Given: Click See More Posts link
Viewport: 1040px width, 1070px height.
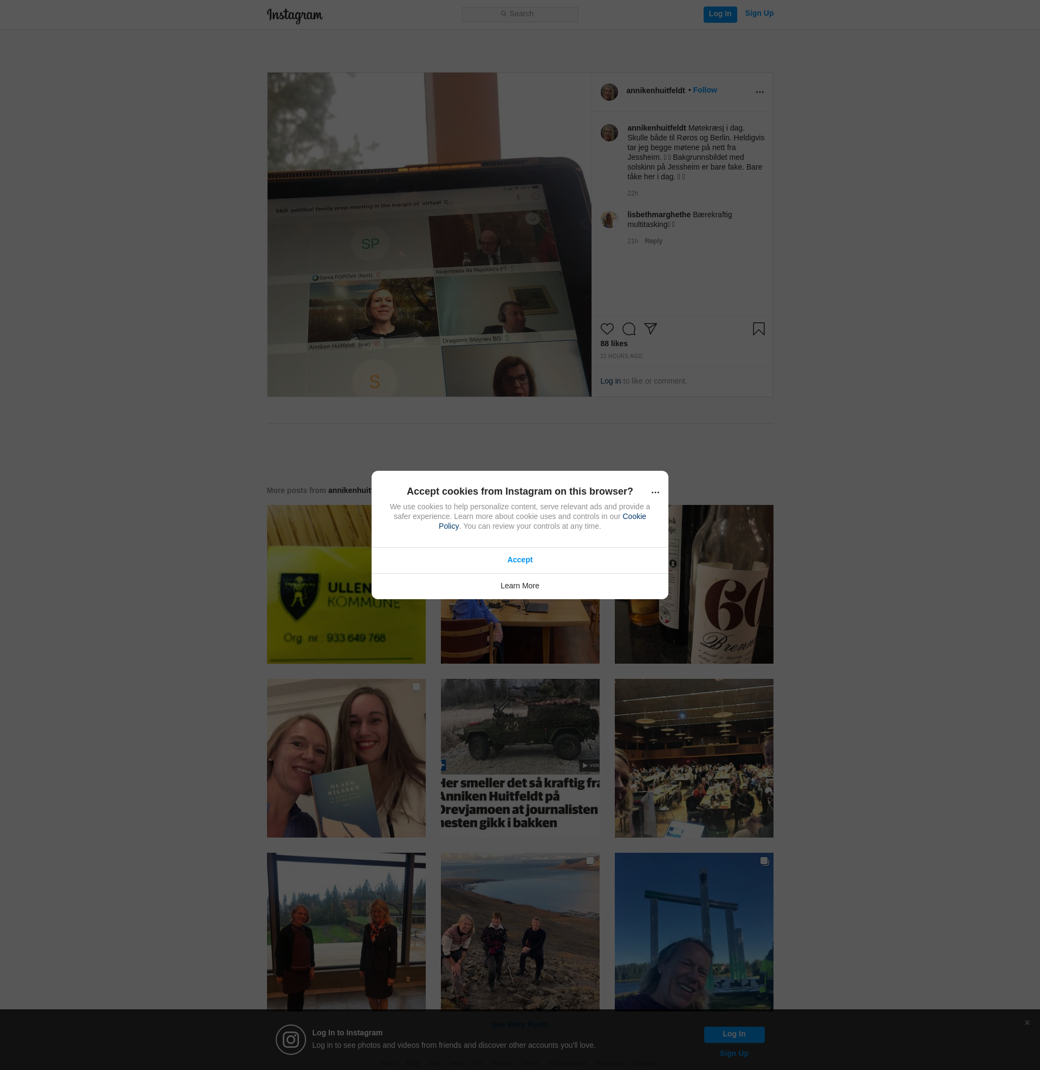Looking at the screenshot, I should 519,1024.
